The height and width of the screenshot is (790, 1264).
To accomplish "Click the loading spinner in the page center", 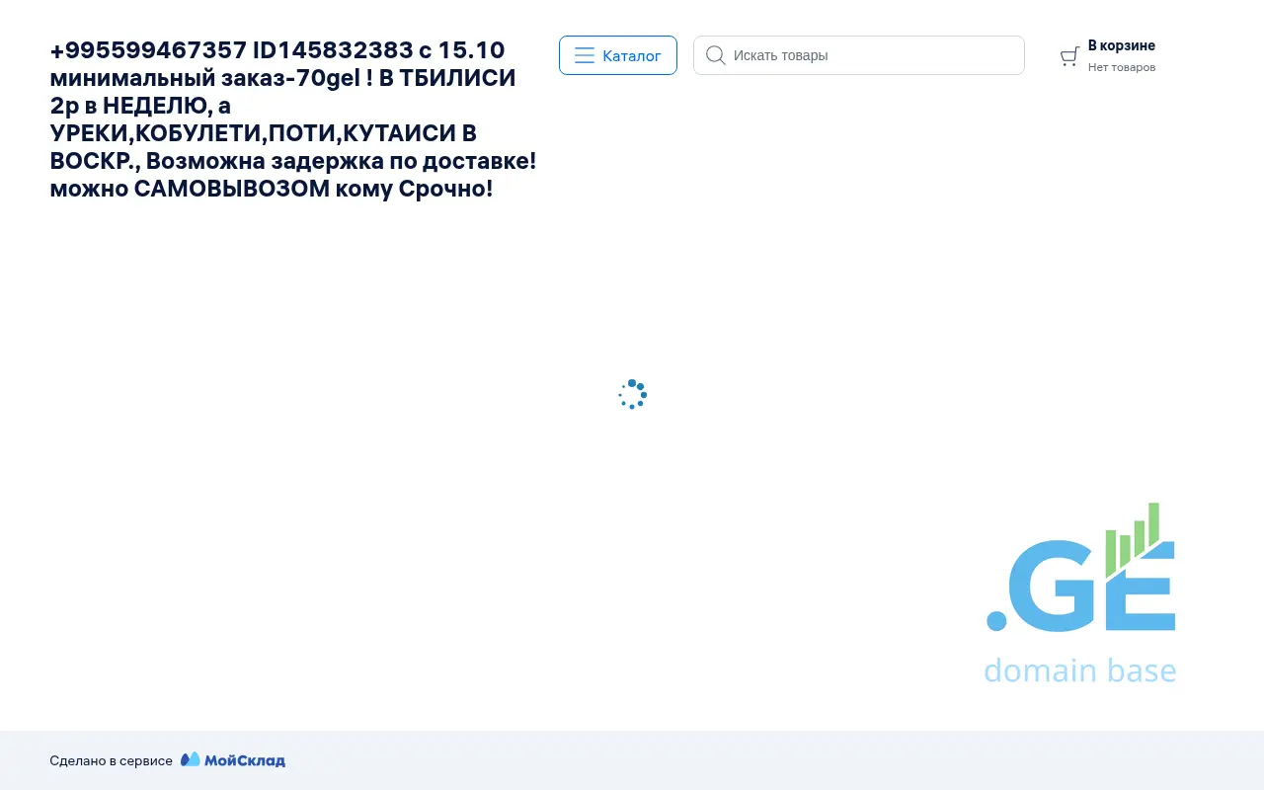I will coord(632,394).
